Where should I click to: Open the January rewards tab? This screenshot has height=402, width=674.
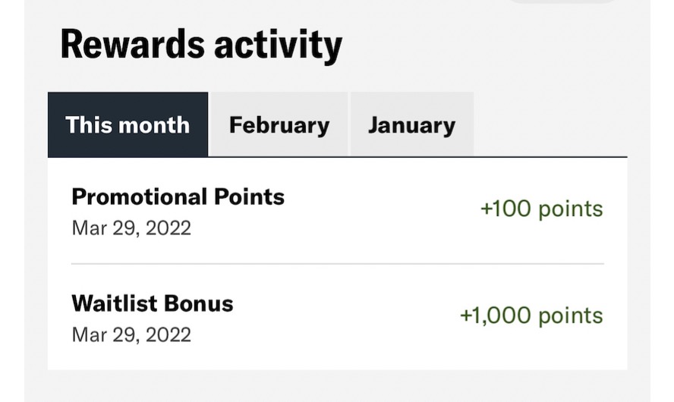[411, 124]
